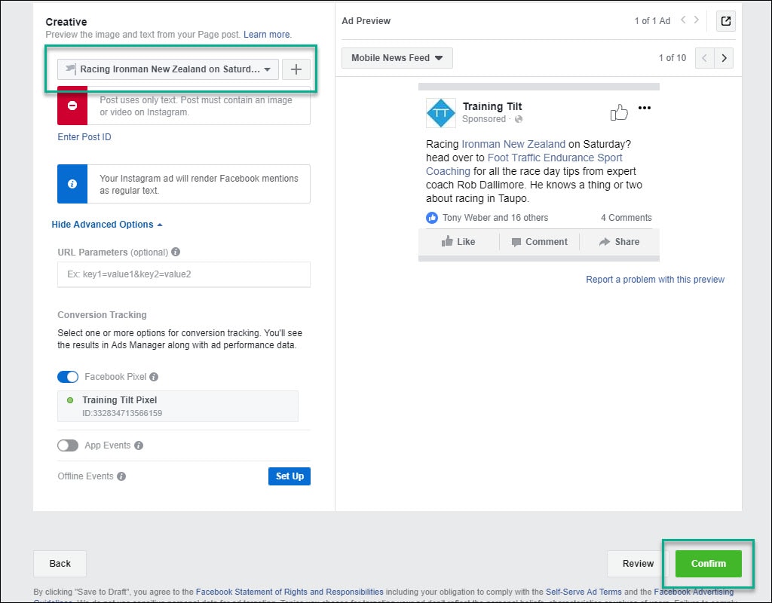Go to the previous ad preview placement
This screenshot has height=603, width=772.
coord(705,58)
